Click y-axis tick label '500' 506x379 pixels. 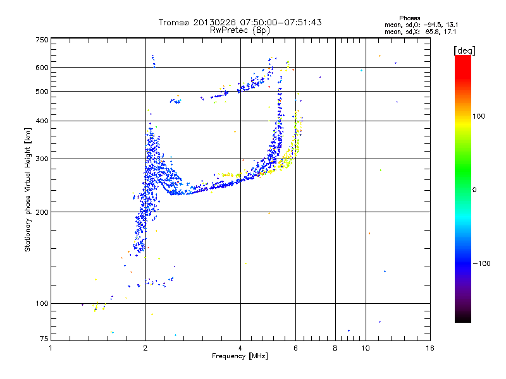[x=42, y=92]
